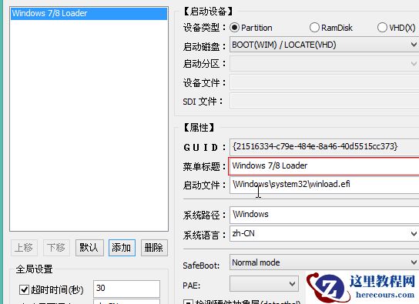This screenshot has width=419, height=304.
Task: Expand the 启动分区 dropdown
Action: (324, 64)
